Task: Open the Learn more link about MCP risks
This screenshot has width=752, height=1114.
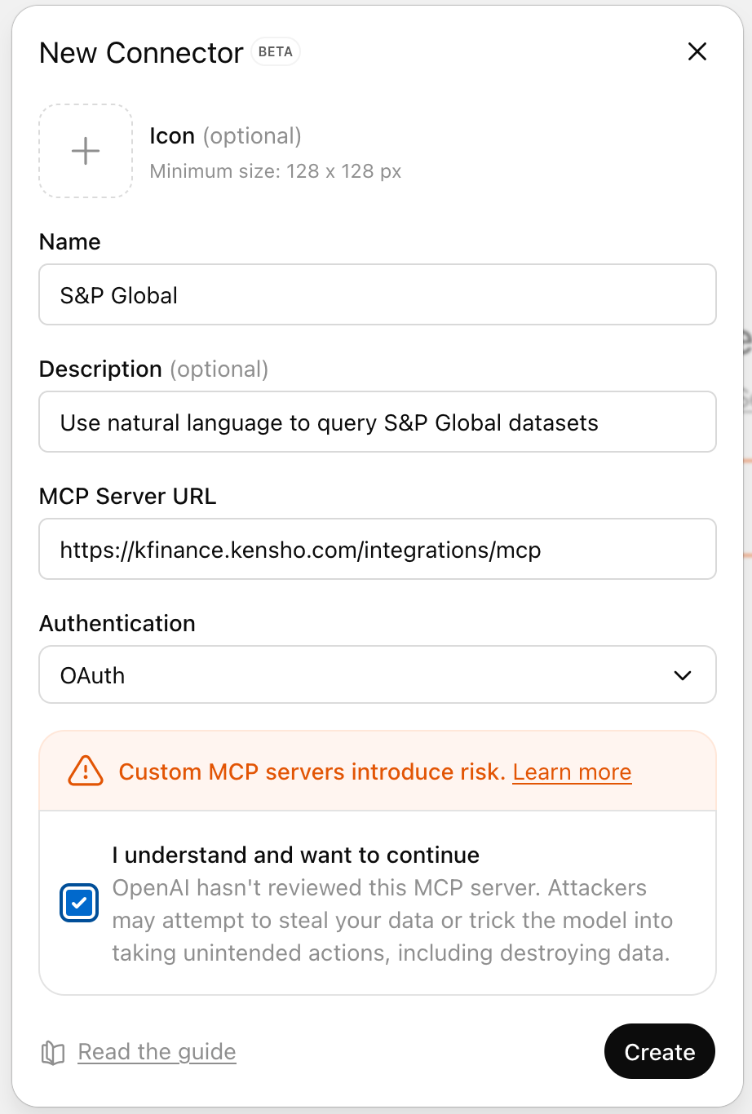Action: (x=572, y=771)
